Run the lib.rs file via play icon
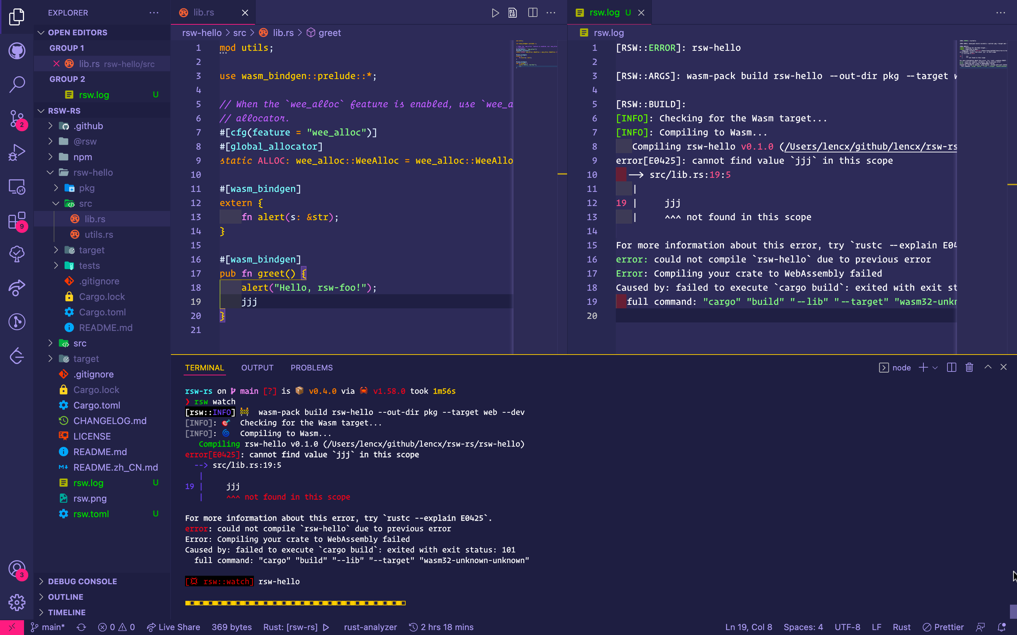This screenshot has width=1017, height=635. 495,13
